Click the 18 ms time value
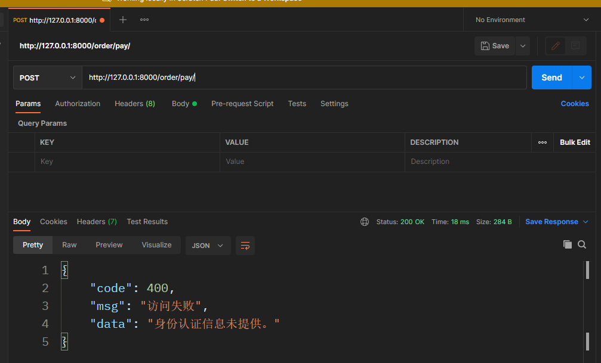The width and height of the screenshot is (601, 363). click(460, 222)
